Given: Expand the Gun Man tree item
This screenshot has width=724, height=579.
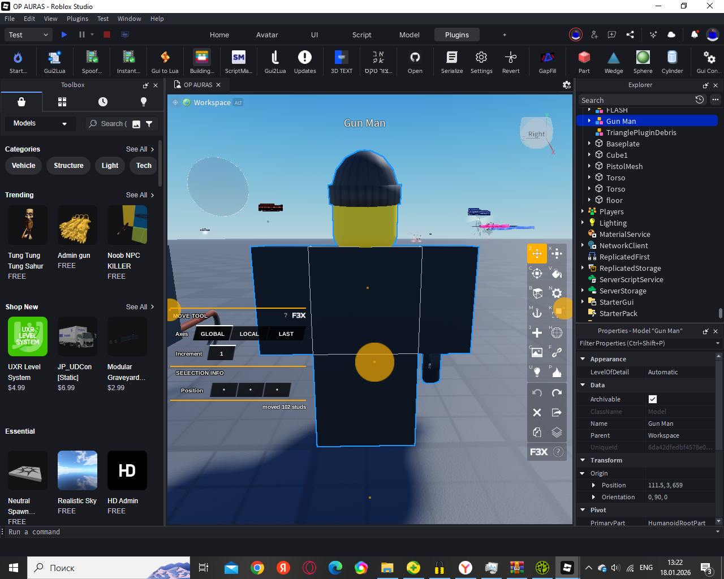Looking at the screenshot, I should [589, 121].
